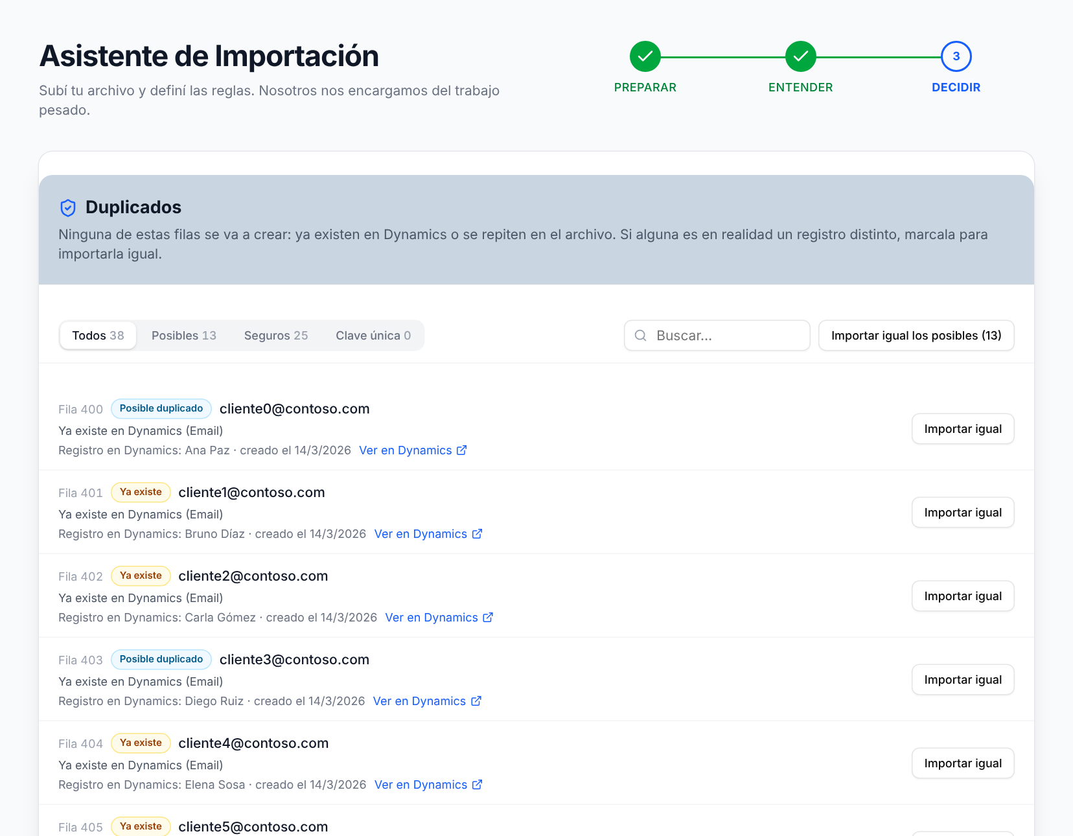
Task: Click Importar igual for cliente0@contoso.com
Action: (963, 429)
